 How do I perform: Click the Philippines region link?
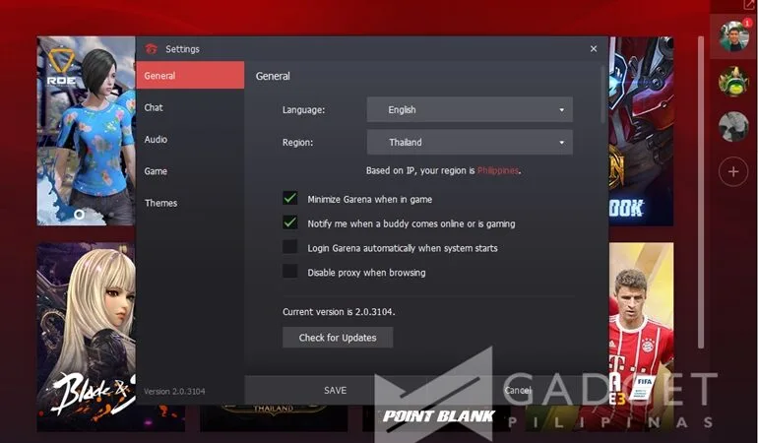coord(498,170)
